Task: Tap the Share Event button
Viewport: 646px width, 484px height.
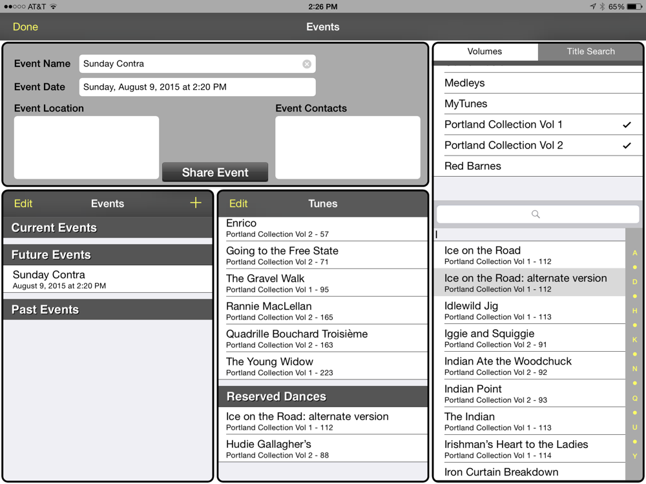Action: pos(215,172)
